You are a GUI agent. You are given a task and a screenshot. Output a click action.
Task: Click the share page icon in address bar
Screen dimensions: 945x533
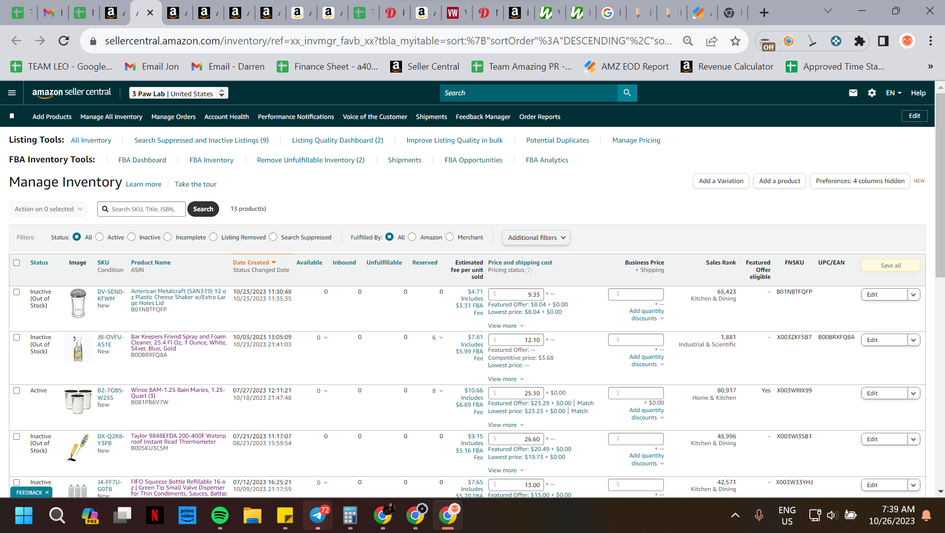712,41
